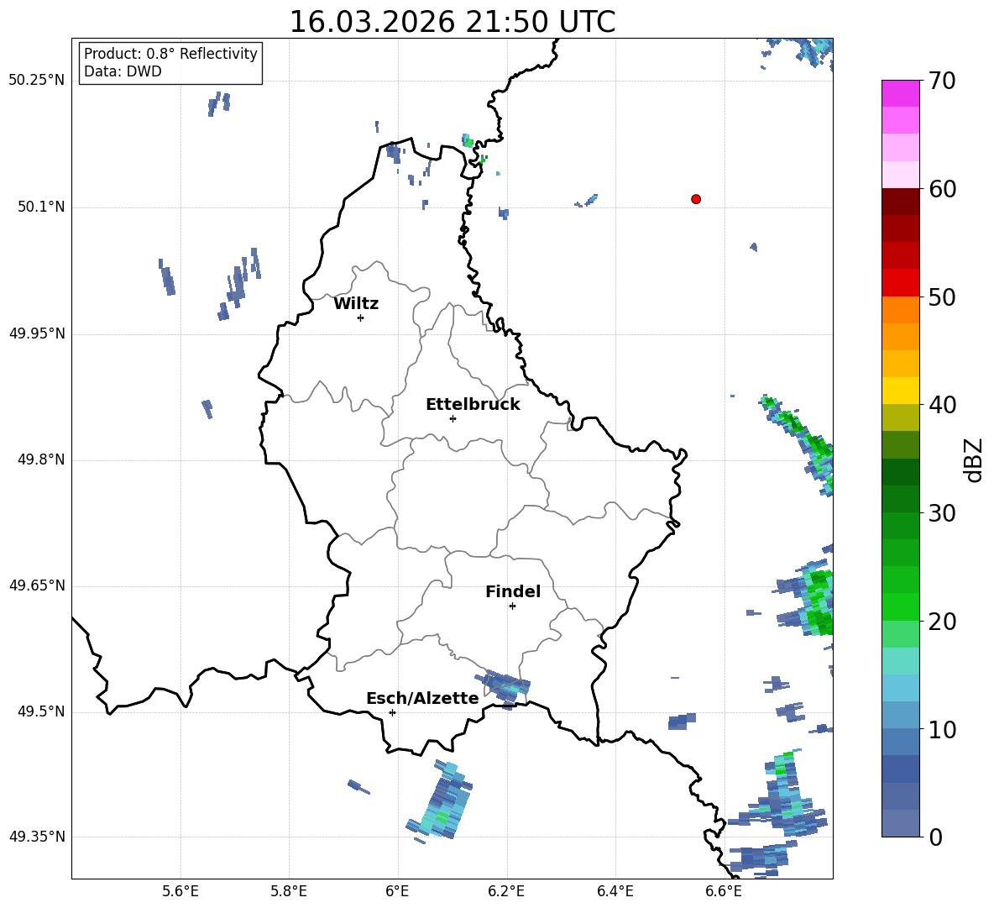This screenshot has width=994, height=908.
Task: Click the Ettelbruck station cross marker
Action: tap(453, 418)
